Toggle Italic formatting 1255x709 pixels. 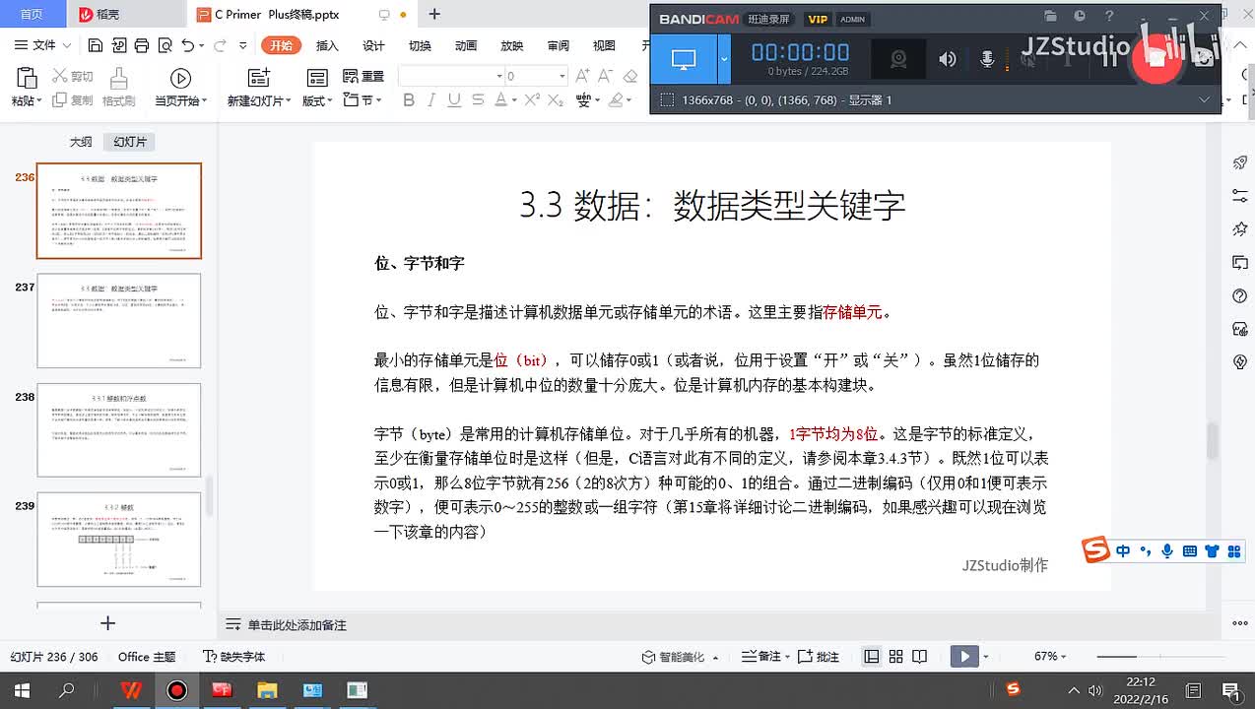[x=432, y=100]
